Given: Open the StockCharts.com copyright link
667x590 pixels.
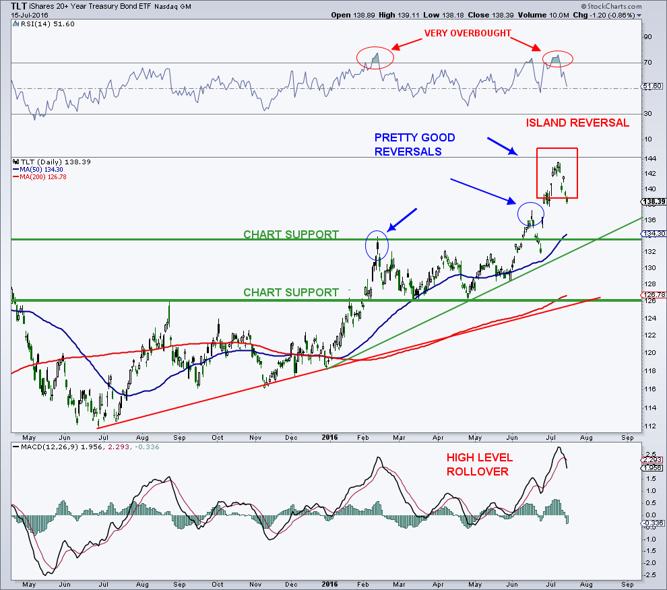Looking at the screenshot, I should 611,6.
